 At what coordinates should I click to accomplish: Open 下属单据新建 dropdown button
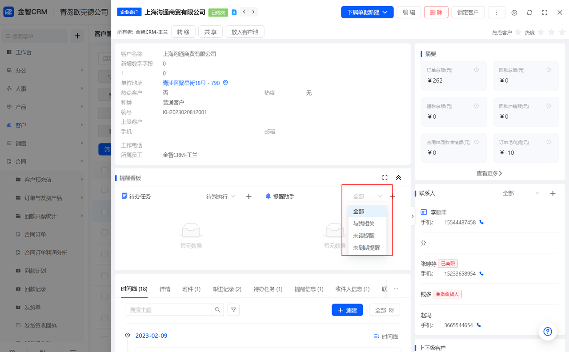tap(367, 12)
